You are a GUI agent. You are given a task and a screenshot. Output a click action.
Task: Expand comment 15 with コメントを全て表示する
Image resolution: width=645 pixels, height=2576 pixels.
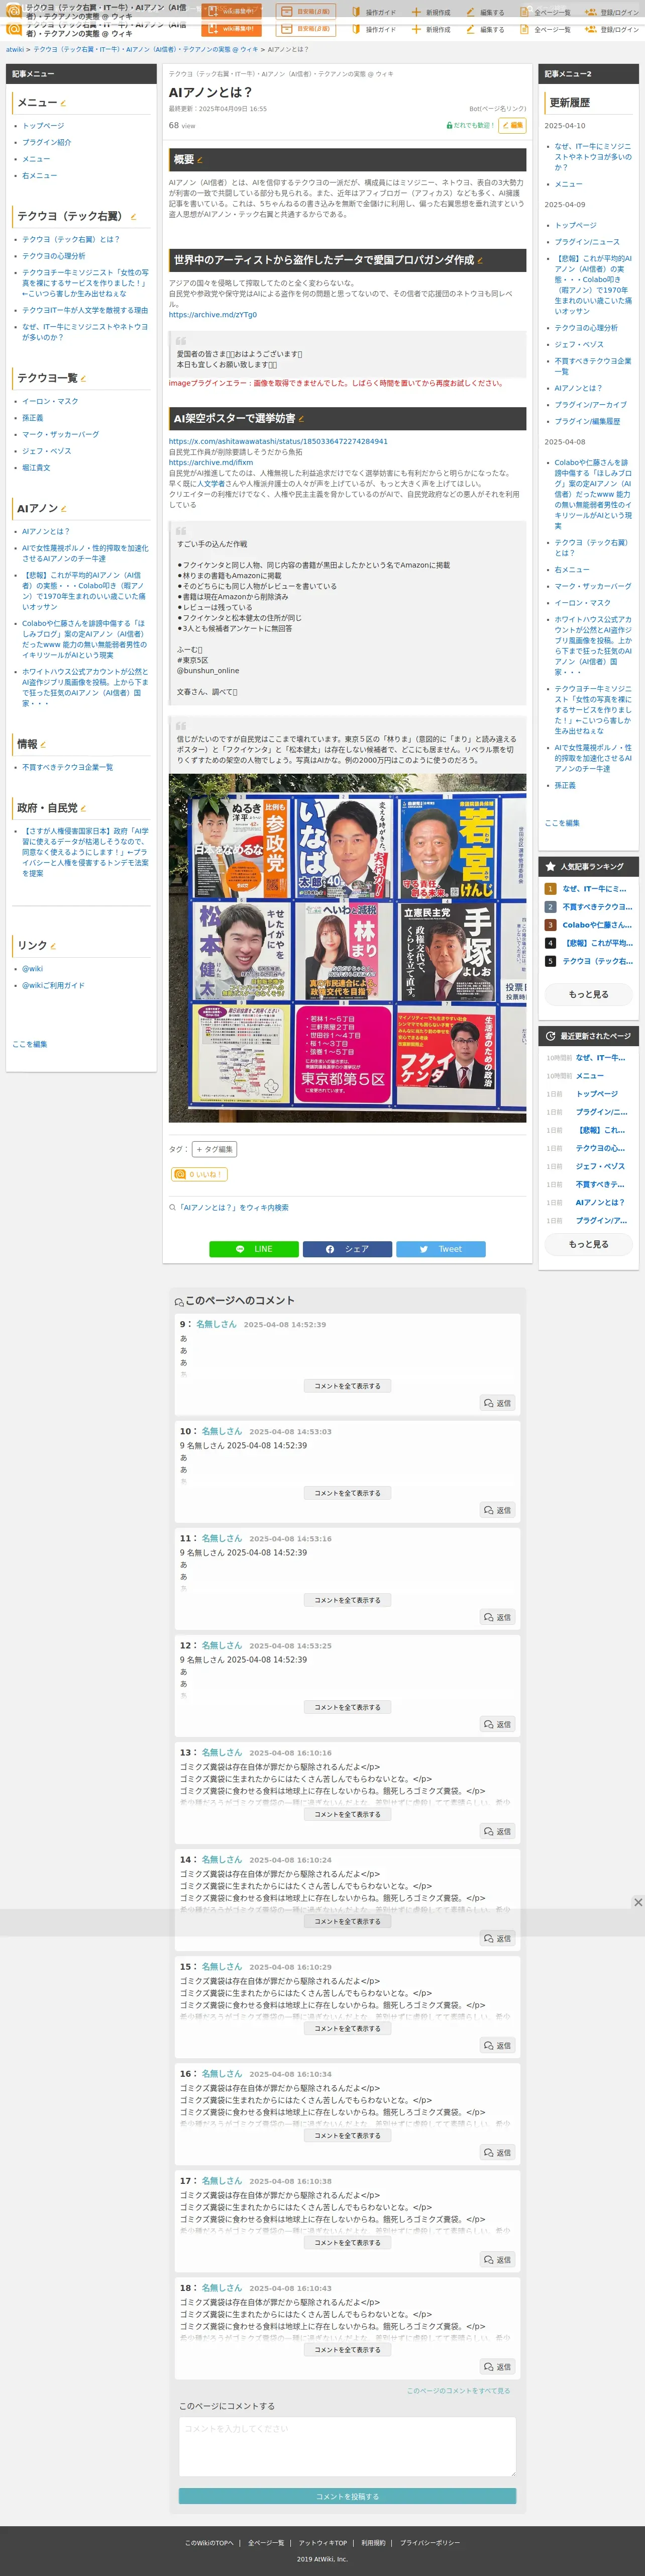348,2028
